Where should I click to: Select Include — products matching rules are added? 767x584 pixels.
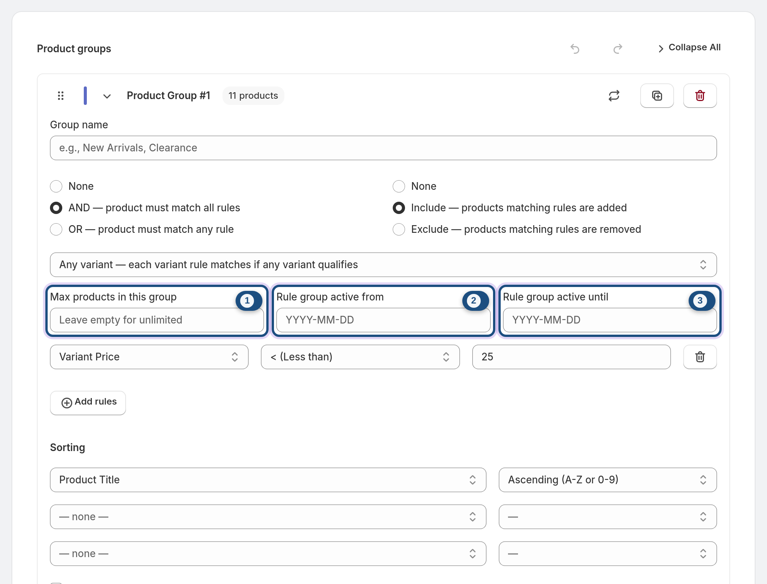pyautogui.click(x=399, y=208)
